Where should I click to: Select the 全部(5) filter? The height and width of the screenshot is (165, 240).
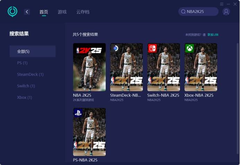[32, 51]
